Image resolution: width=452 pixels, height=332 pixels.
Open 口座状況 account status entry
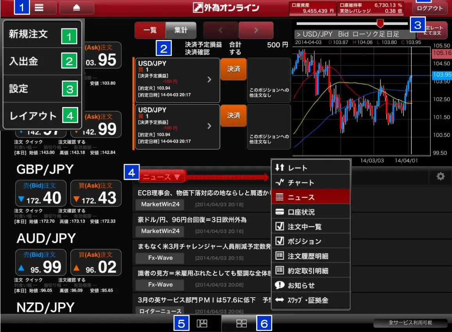coord(310,212)
